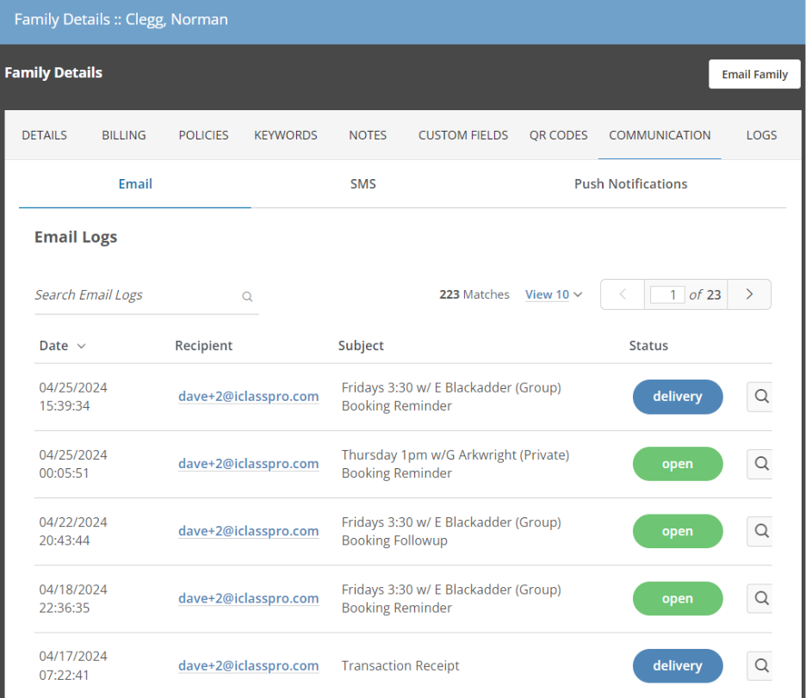
Task: Switch to the BILLING tab
Action: tap(124, 135)
